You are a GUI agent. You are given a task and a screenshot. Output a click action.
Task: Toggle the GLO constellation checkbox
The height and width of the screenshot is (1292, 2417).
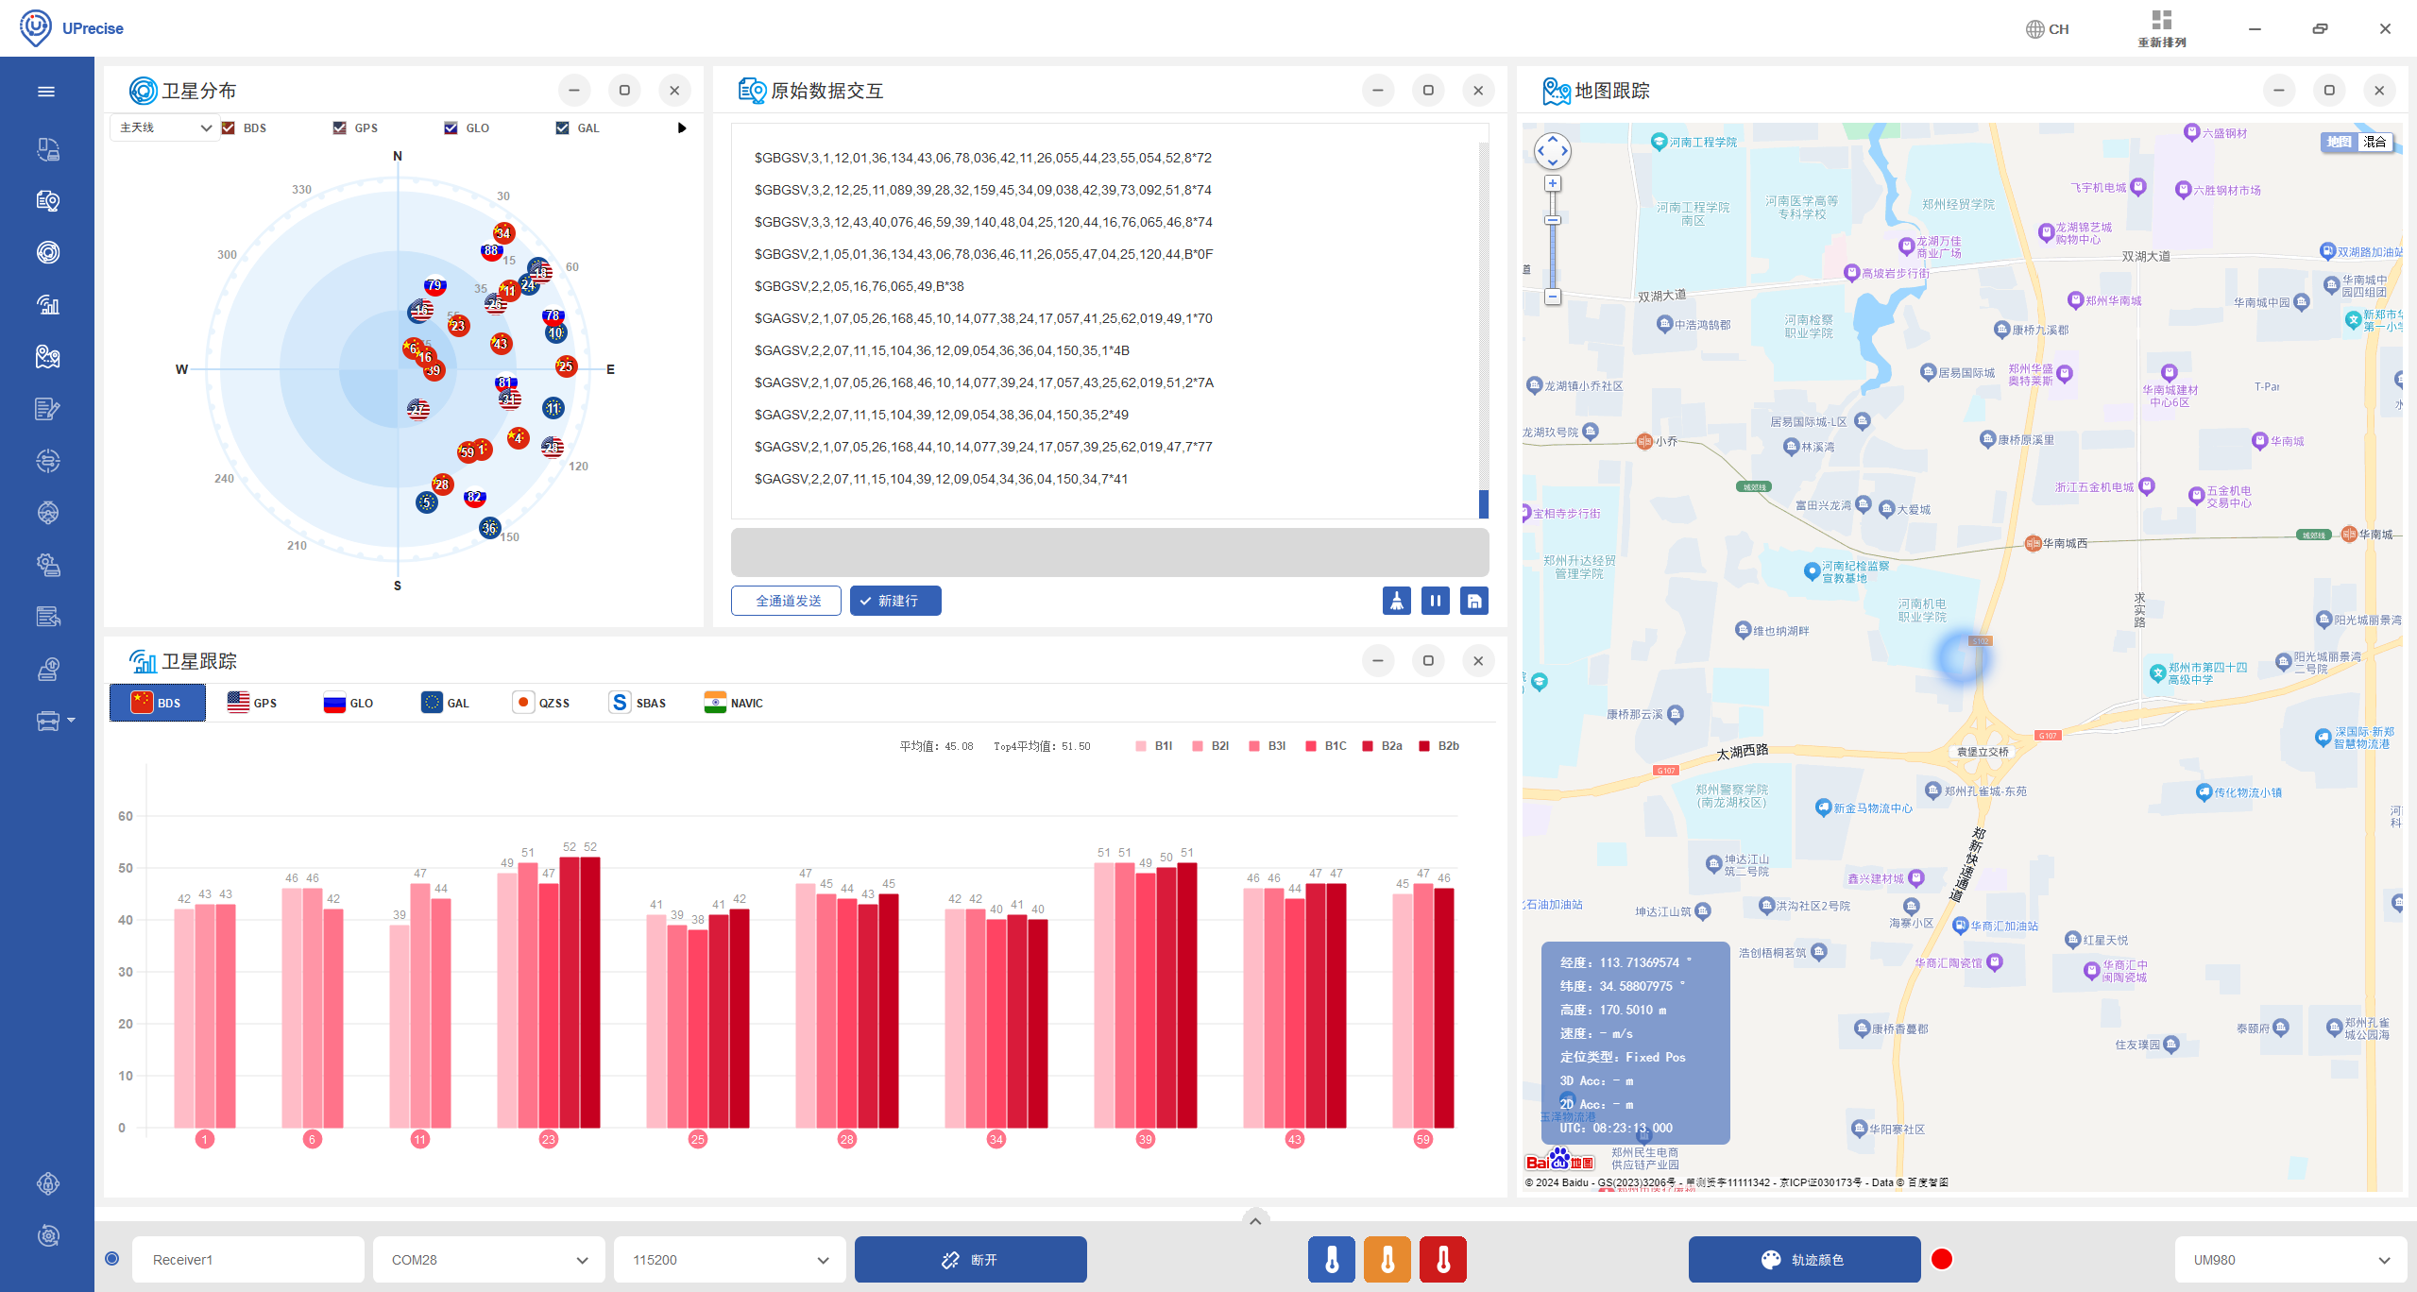coord(451,127)
